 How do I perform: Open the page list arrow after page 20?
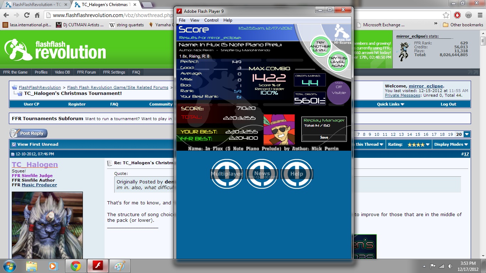467,134
